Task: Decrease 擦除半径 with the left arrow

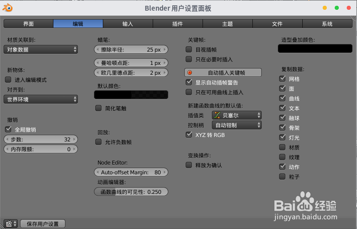Action: tap(97, 49)
